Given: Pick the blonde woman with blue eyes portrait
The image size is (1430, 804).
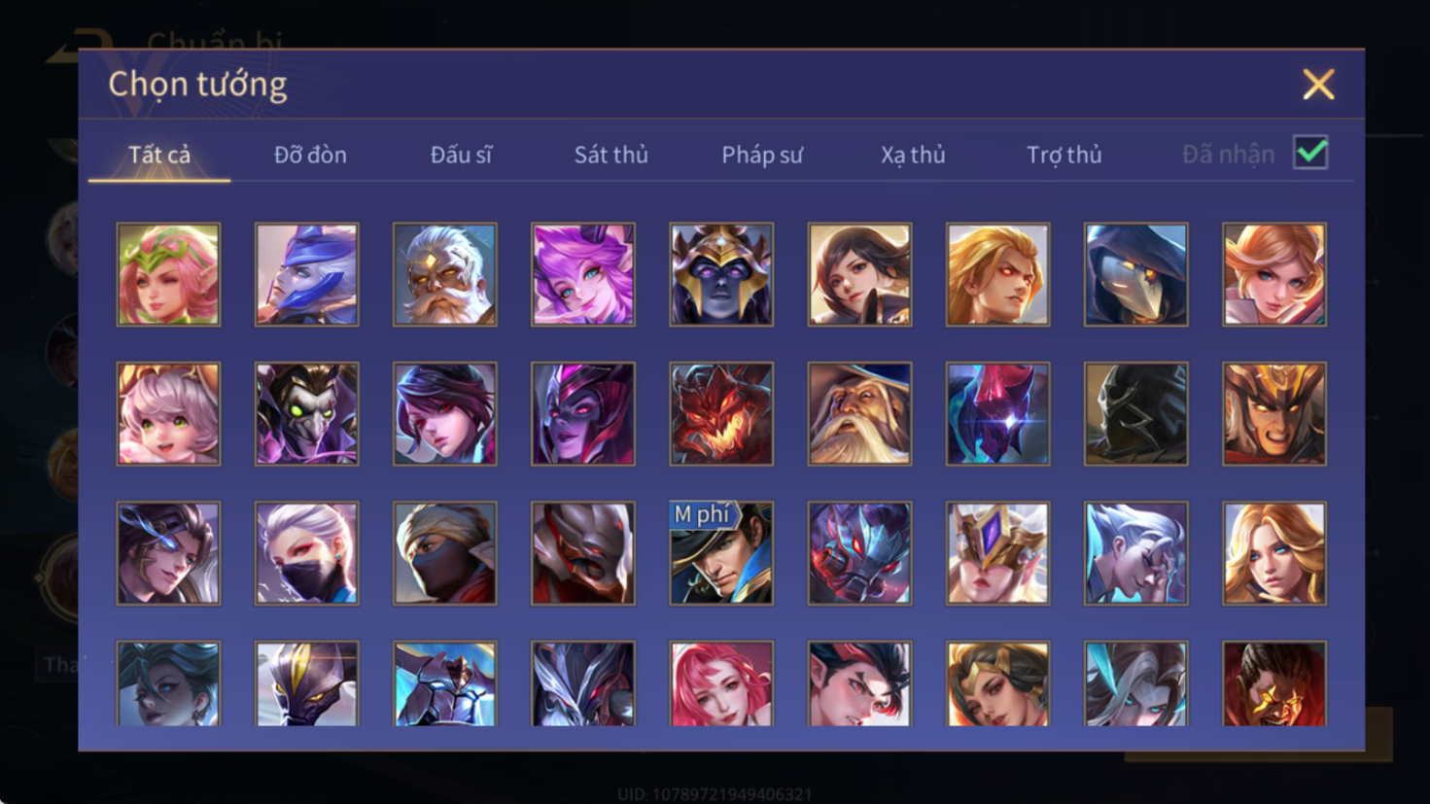Looking at the screenshot, I should pyautogui.click(x=1273, y=552).
